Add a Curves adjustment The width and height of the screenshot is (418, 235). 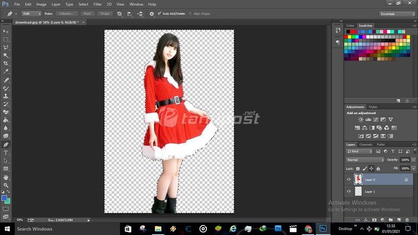click(376, 120)
